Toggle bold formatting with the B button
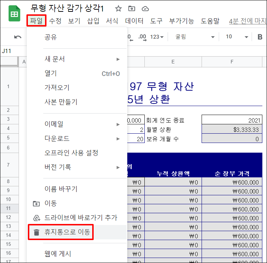The width and height of the screenshot is (267, 263). point(260,37)
